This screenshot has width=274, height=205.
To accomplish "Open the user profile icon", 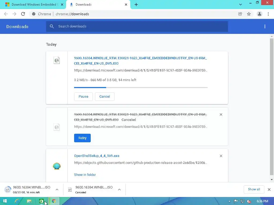I will (x=260, y=14).
